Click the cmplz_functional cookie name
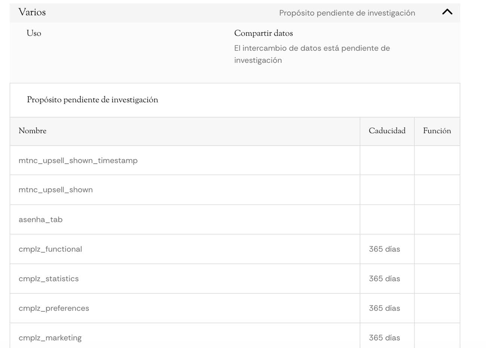The image size is (486, 348). [50, 249]
